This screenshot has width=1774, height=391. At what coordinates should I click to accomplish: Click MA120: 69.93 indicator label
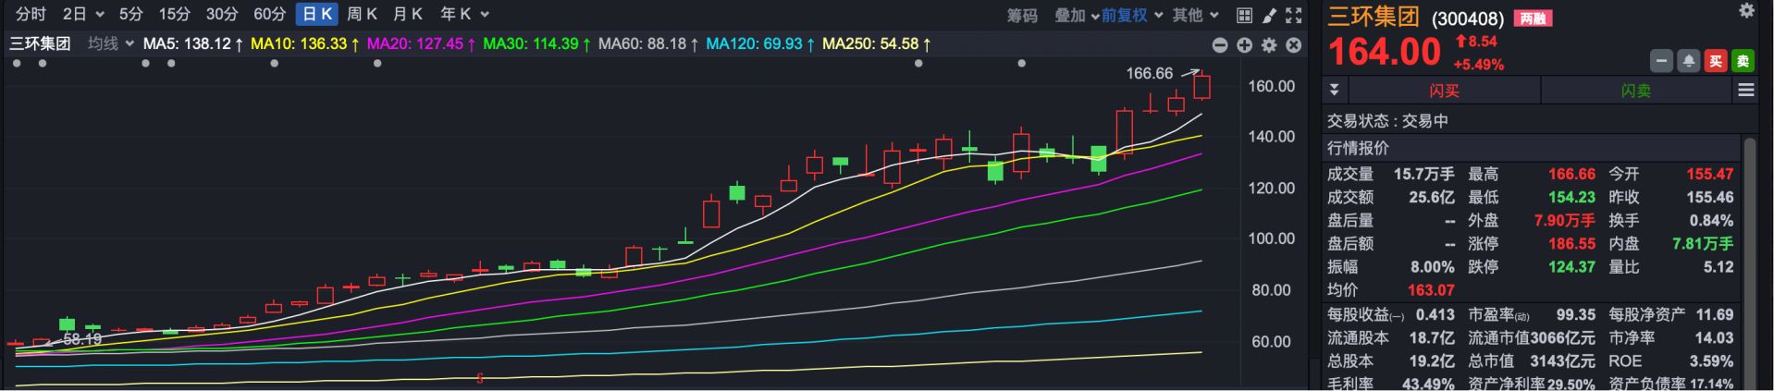click(x=761, y=43)
